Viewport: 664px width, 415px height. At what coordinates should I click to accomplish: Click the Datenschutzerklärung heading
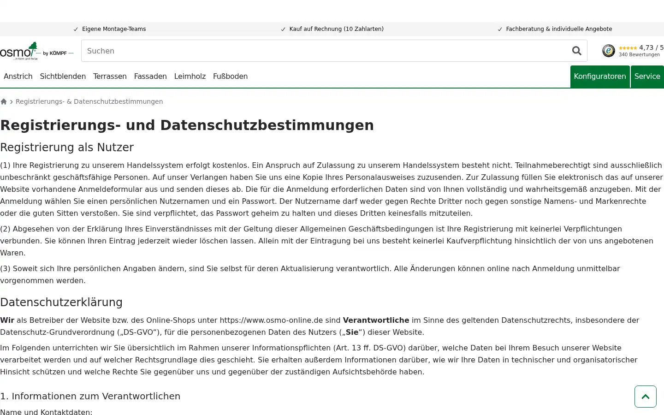[x=61, y=302]
